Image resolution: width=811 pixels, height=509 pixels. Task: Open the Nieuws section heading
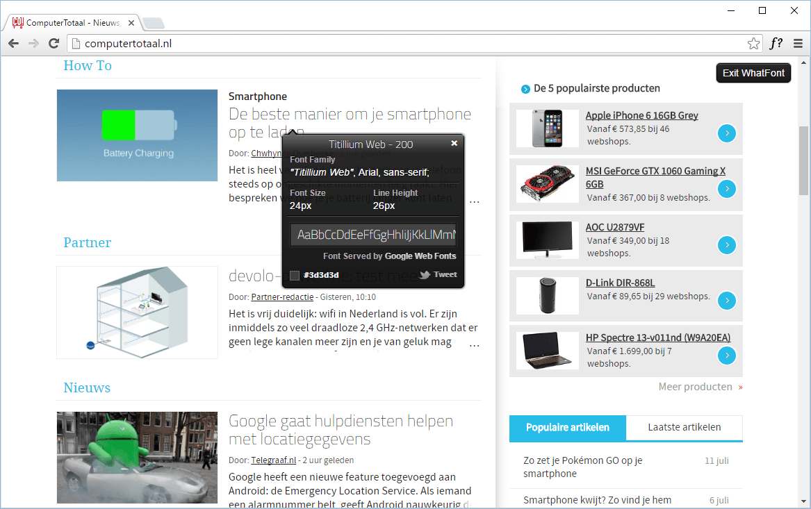pos(87,387)
